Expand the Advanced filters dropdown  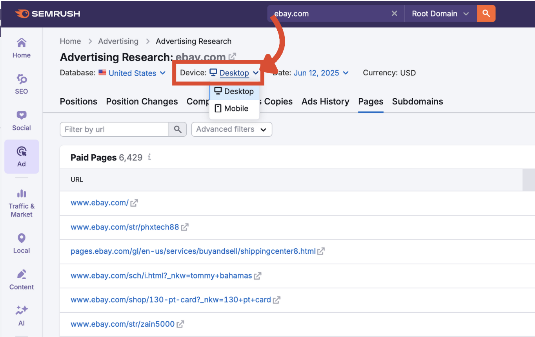[231, 129]
